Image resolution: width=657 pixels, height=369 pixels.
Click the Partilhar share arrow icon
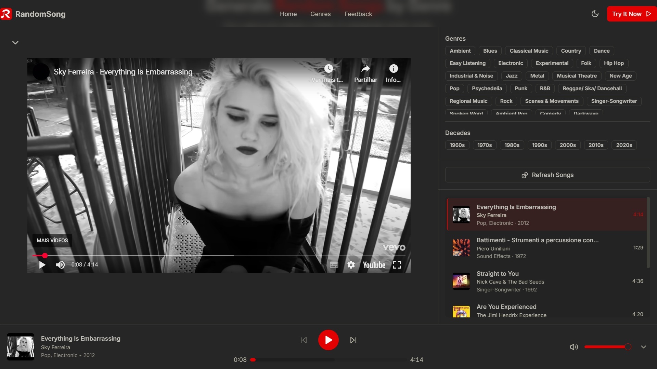365,69
